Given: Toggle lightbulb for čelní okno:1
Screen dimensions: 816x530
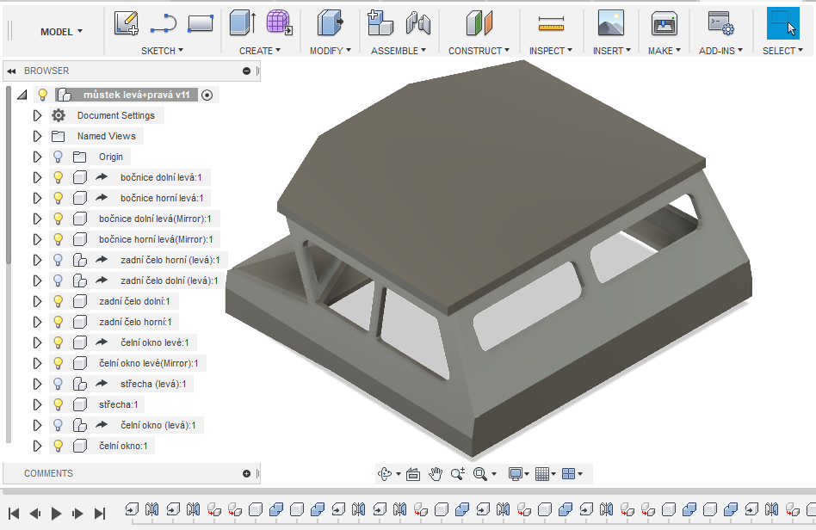Looking at the screenshot, I should (x=59, y=446).
